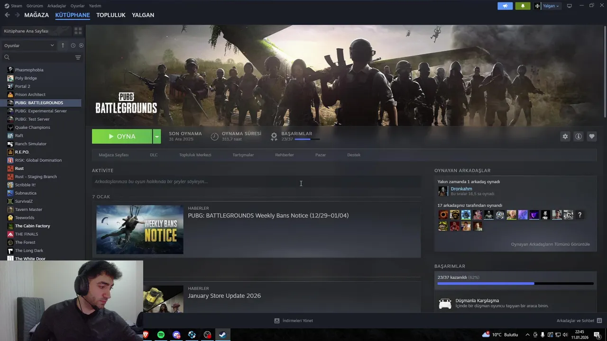The width and height of the screenshot is (607, 341).
Task: Open the Weekly Bans Notice thumbnail
Action: click(140, 230)
